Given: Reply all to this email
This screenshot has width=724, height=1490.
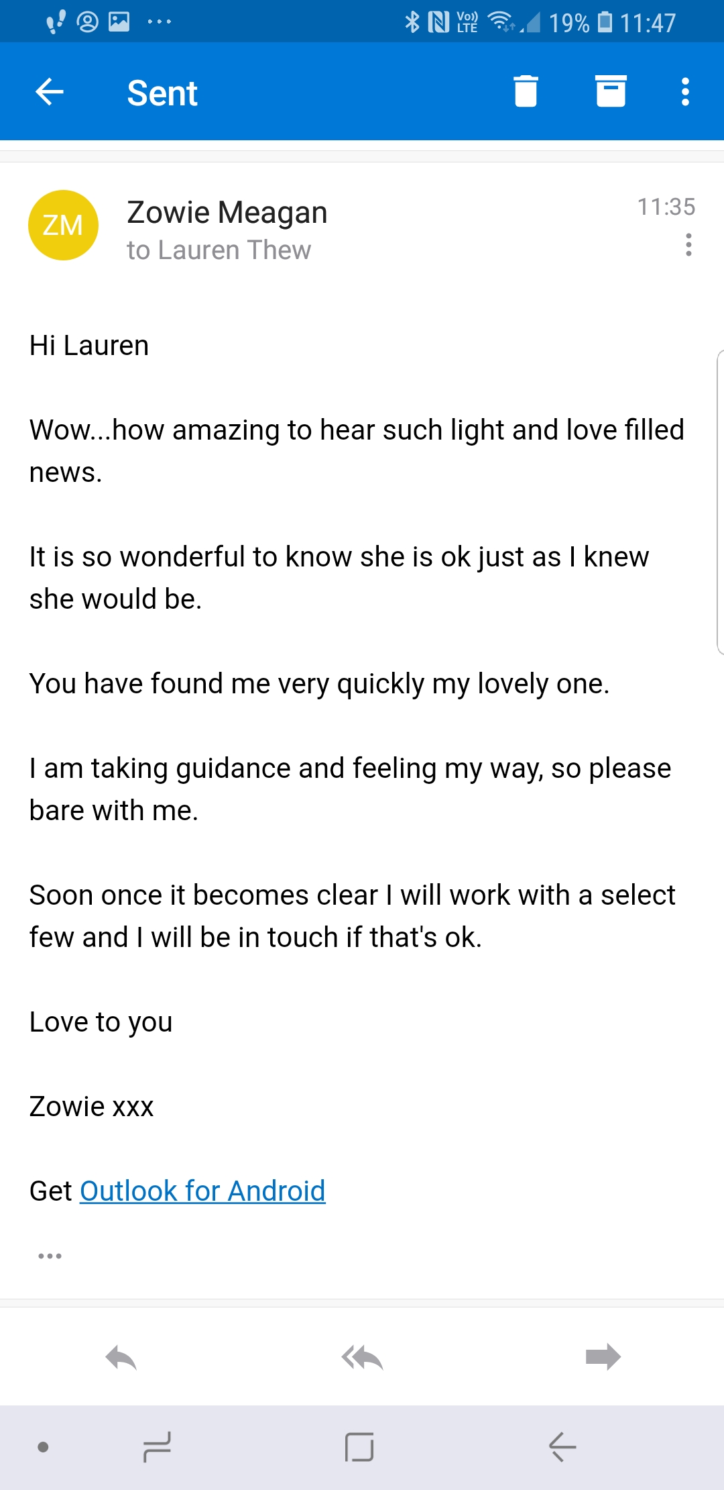Looking at the screenshot, I should (x=362, y=1357).
